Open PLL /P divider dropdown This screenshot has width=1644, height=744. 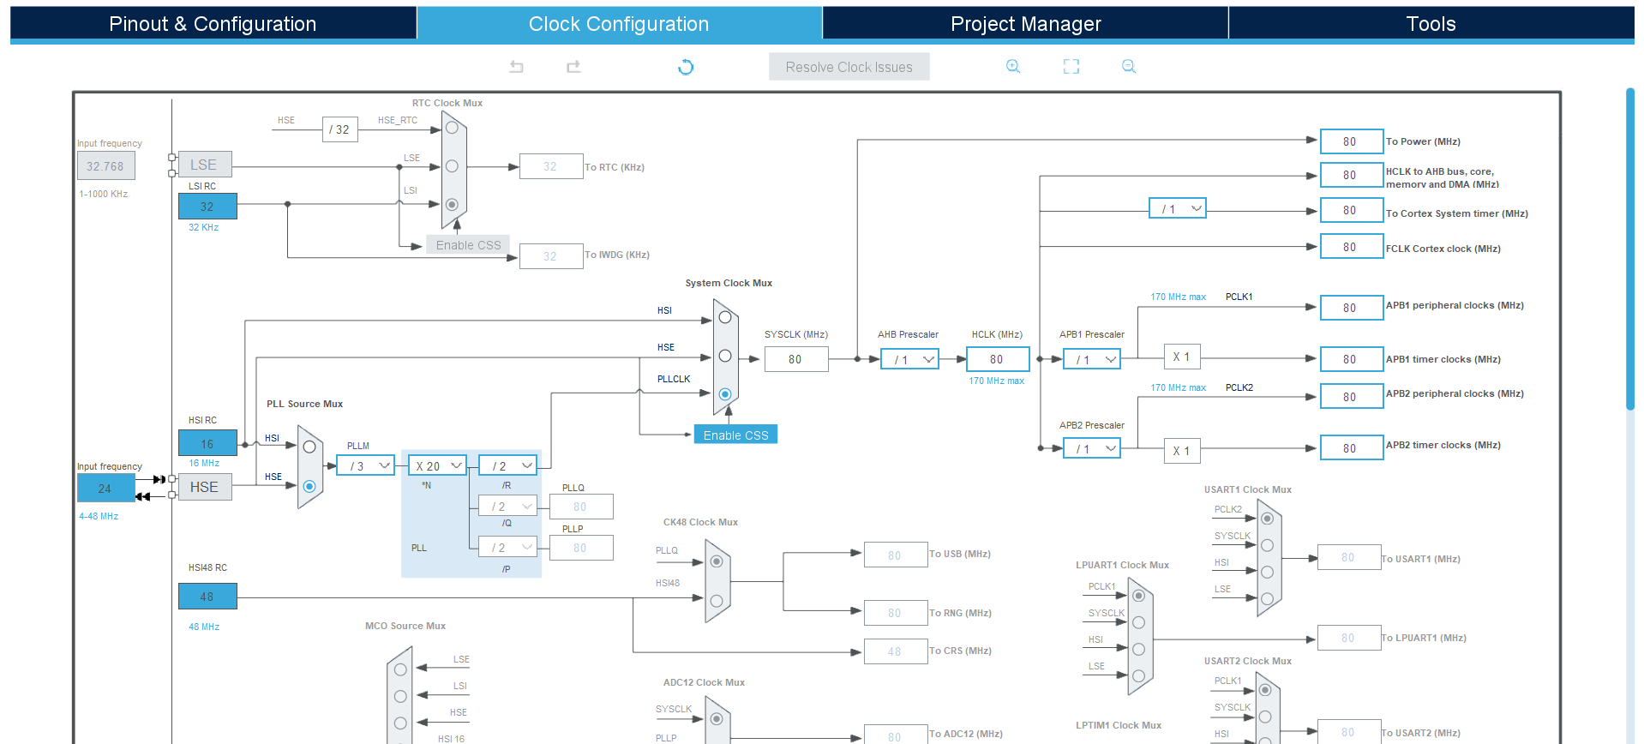click(x=508, y=547)
